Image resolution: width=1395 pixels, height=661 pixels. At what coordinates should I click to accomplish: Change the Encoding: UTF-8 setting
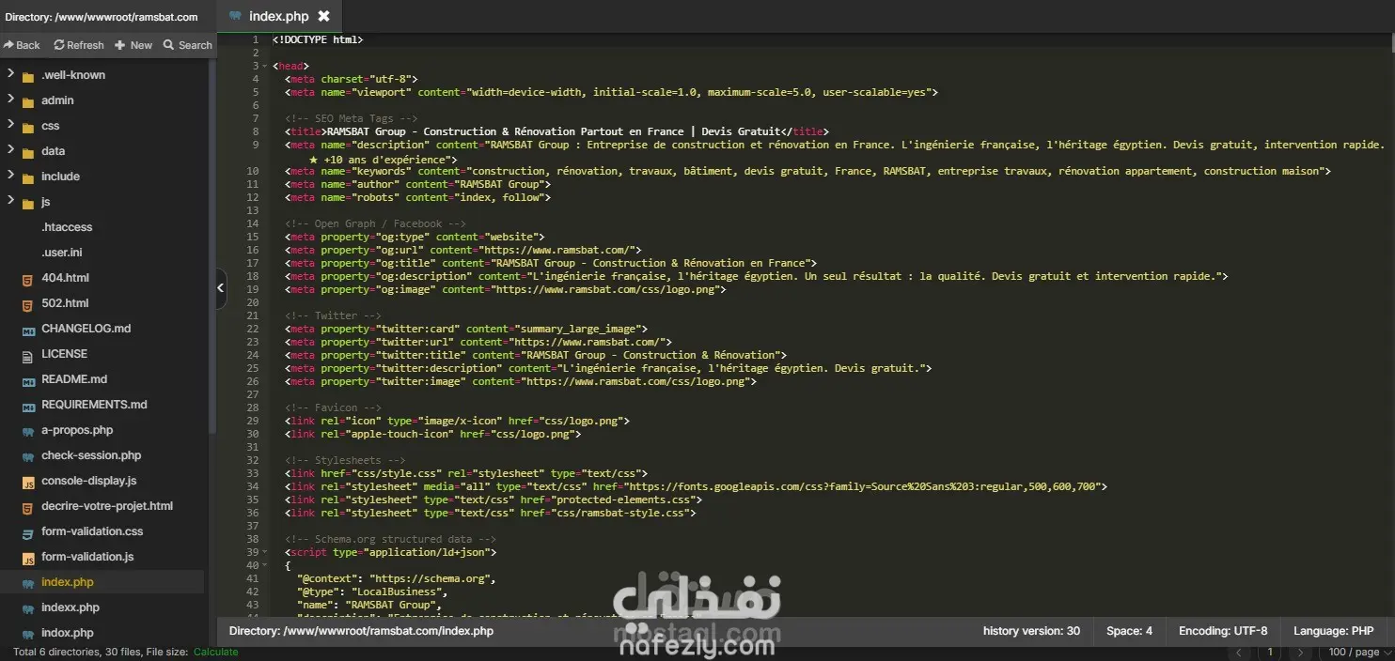1223,631
